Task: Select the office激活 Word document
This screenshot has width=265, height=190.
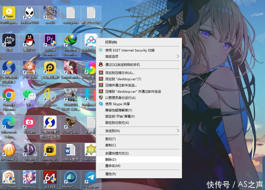Action: 71,152
